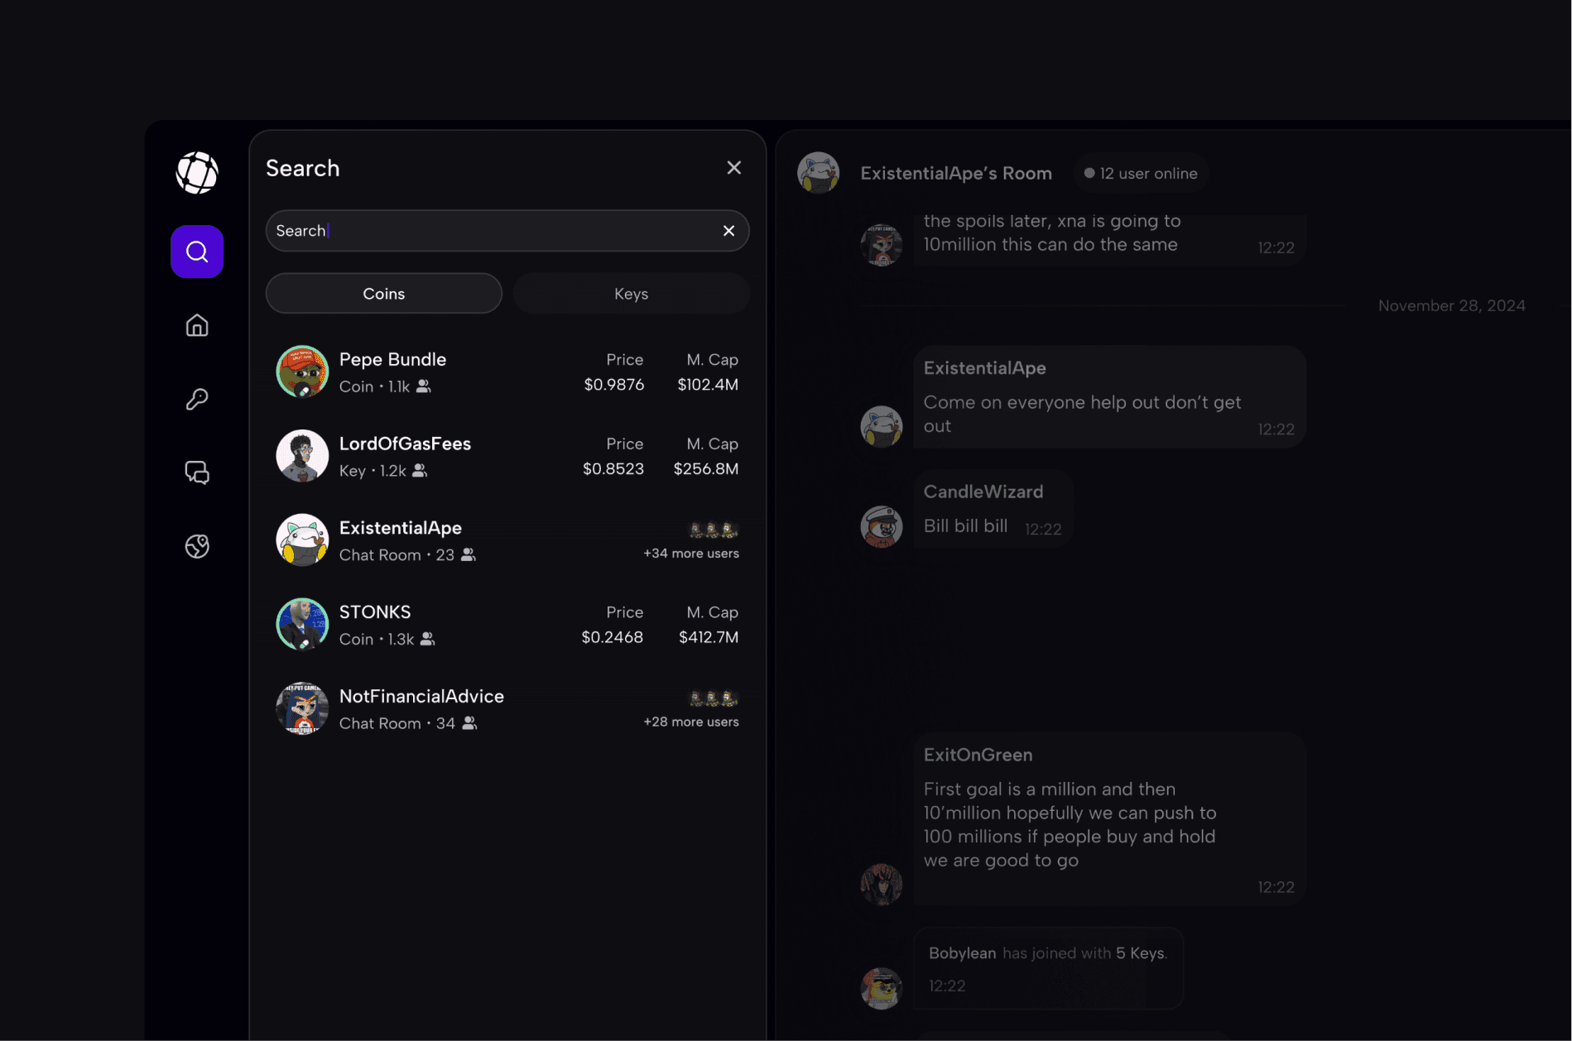The width and height of the screenshot is (1572, 1041).
Task: Click Pepe Bundle price $0.9876
Action: [x=613, y=385]
